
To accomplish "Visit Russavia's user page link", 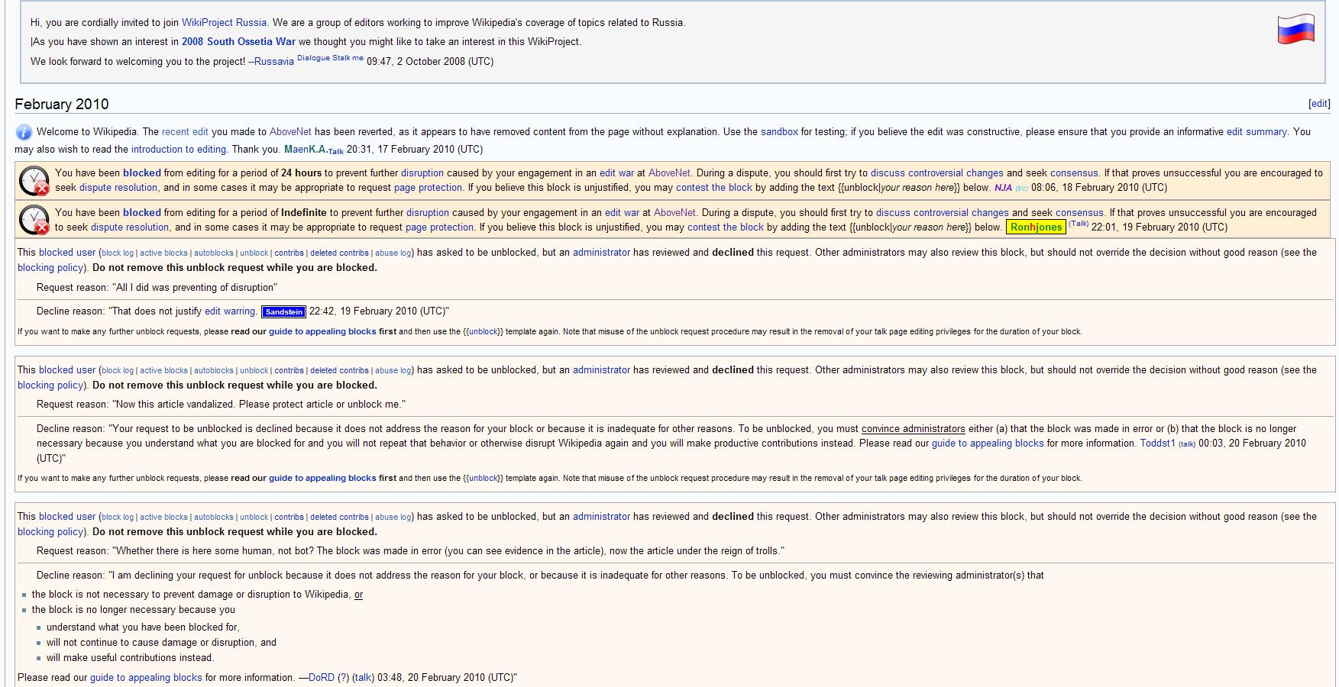I will tap(273, 62).
